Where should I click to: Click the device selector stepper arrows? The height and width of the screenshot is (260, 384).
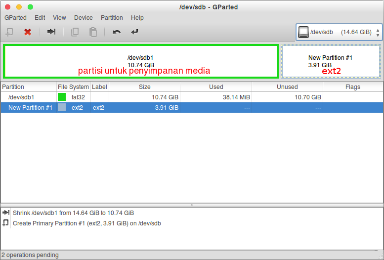coord(378,33)
